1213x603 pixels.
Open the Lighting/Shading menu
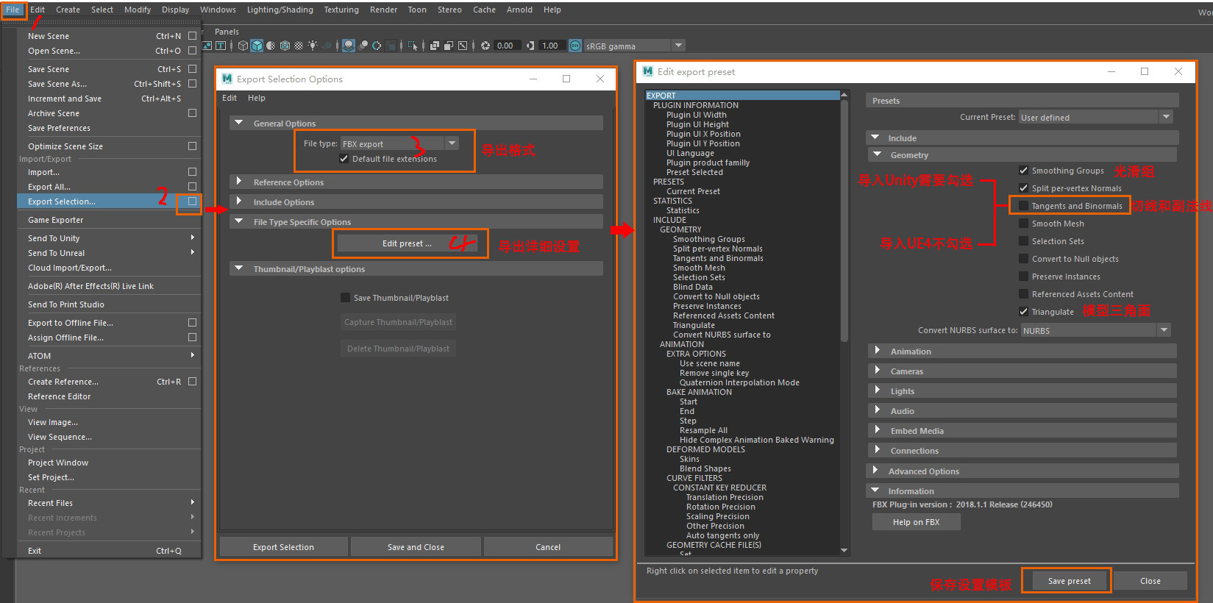(x=280, y=10)
